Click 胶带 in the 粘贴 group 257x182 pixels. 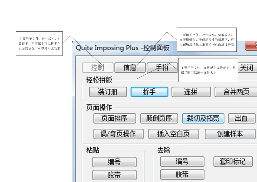pos(114,175)
